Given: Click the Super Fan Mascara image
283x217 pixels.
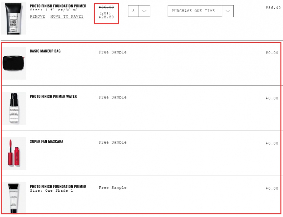Looking at the screenshot, I should [x=14, y=153].
